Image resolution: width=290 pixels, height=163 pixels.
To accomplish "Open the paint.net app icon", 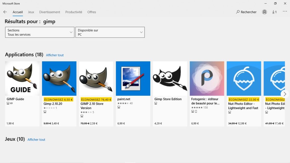I will (x=133, y=79).
